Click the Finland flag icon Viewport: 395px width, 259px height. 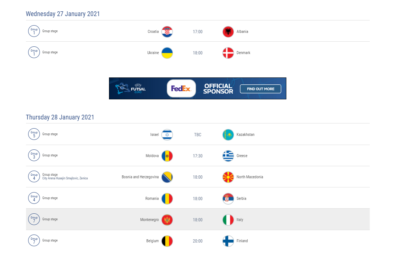tap(228, 241)
